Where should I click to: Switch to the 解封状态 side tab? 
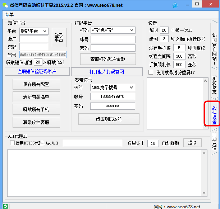pos(214,85)
